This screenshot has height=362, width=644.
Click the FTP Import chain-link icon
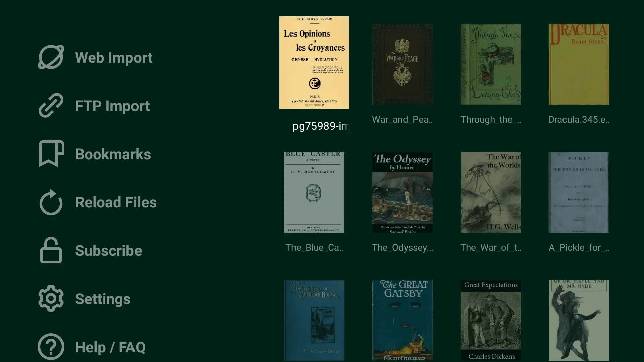[x=51, y=105]
